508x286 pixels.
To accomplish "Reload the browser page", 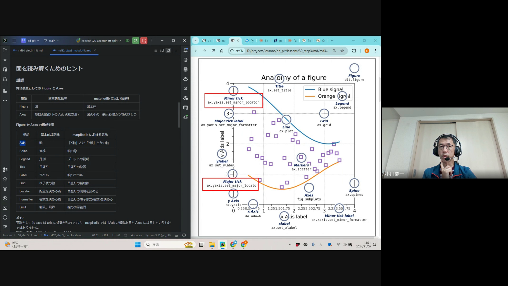I will coord(213,51).
